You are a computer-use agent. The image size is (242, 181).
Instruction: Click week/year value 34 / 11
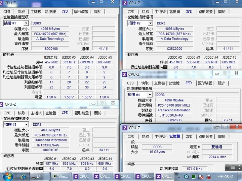[x=104, y=150]
